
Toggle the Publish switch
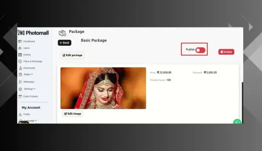coord(200,50)
